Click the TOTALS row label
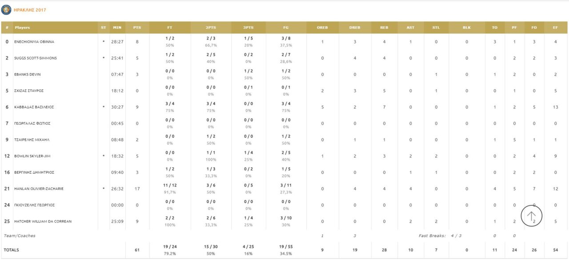The image size is (569, 261). point(12,250)
